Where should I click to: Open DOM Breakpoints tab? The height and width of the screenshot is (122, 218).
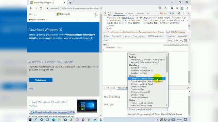[x=156, y=36]
